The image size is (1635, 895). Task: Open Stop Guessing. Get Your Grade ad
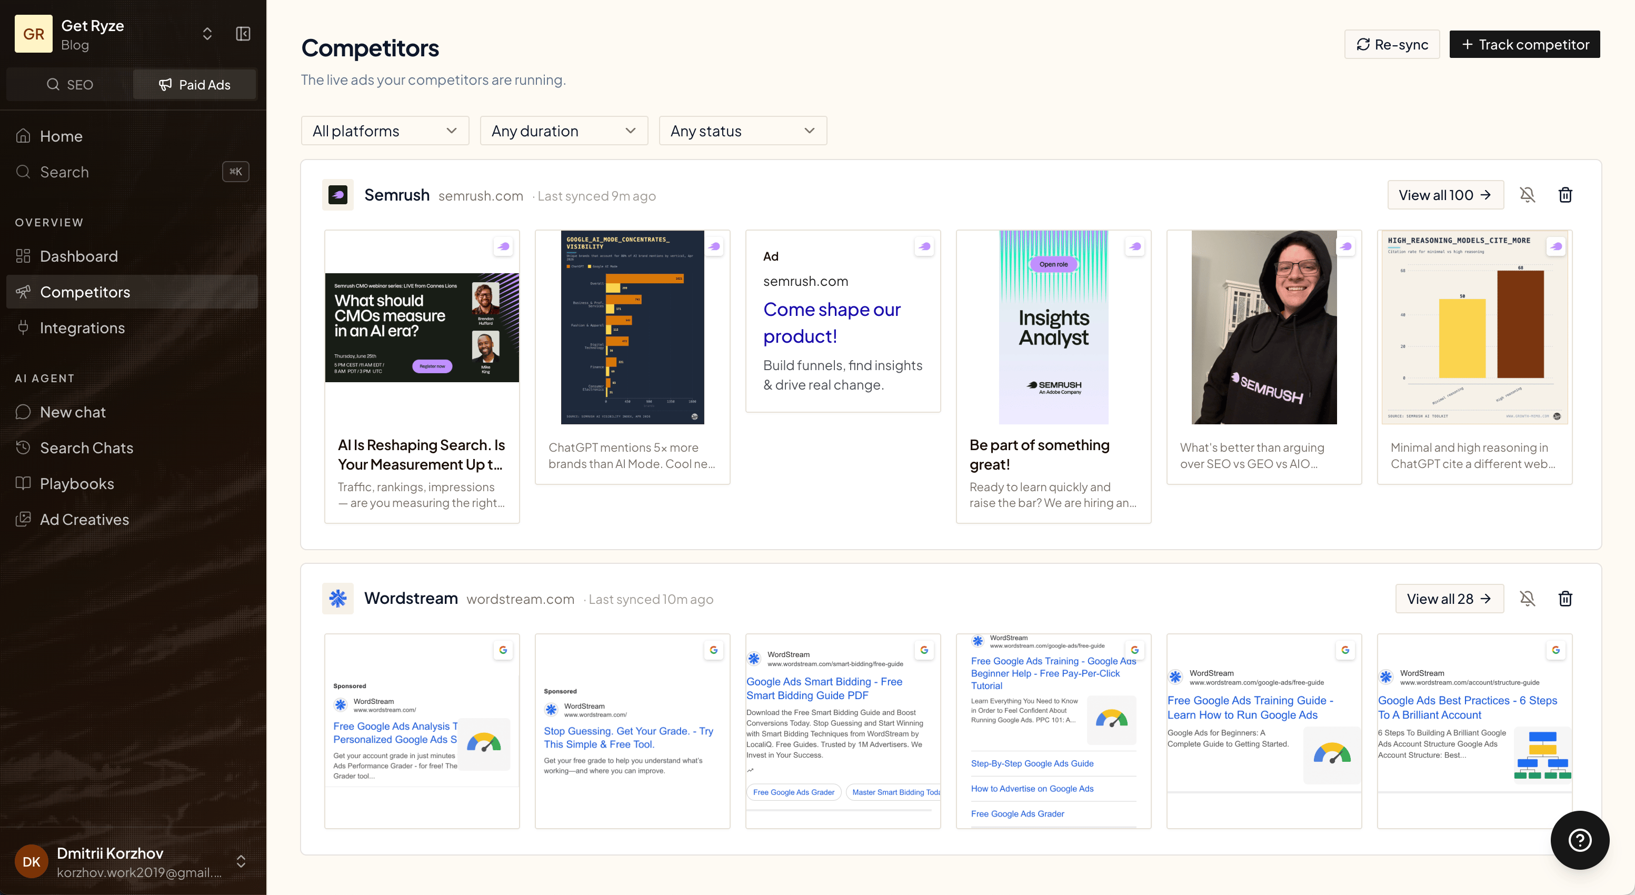(x=632, y=731)
